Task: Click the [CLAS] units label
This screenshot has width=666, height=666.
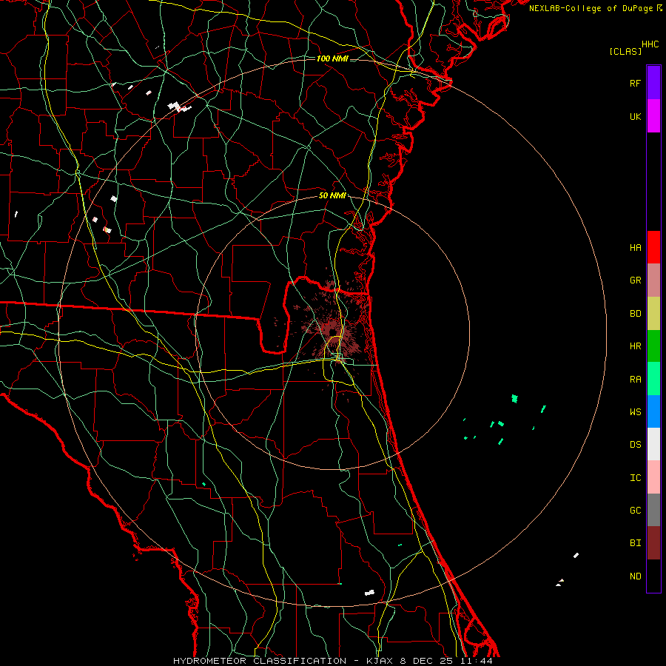Action: click(x=625, y=51)
